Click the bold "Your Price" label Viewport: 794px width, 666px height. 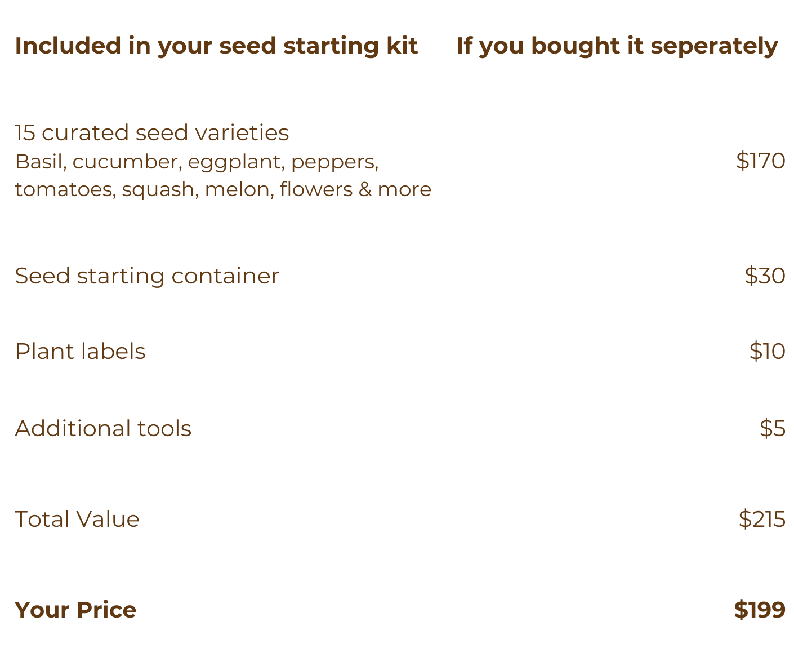click(75, 610)
